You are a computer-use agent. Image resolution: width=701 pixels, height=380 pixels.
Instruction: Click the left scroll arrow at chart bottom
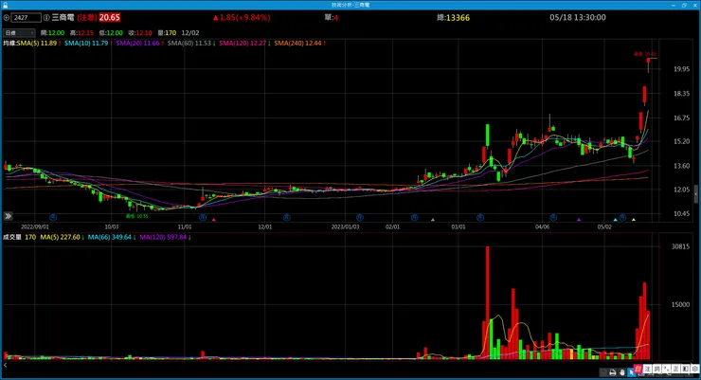click(x=5, y=365)
